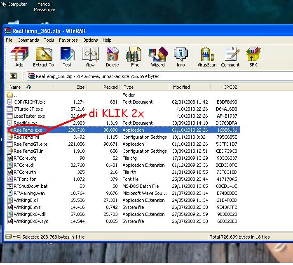Click the RTCore.dll file icon
Viewport: 293px width, 265px height.
[10, 165]
